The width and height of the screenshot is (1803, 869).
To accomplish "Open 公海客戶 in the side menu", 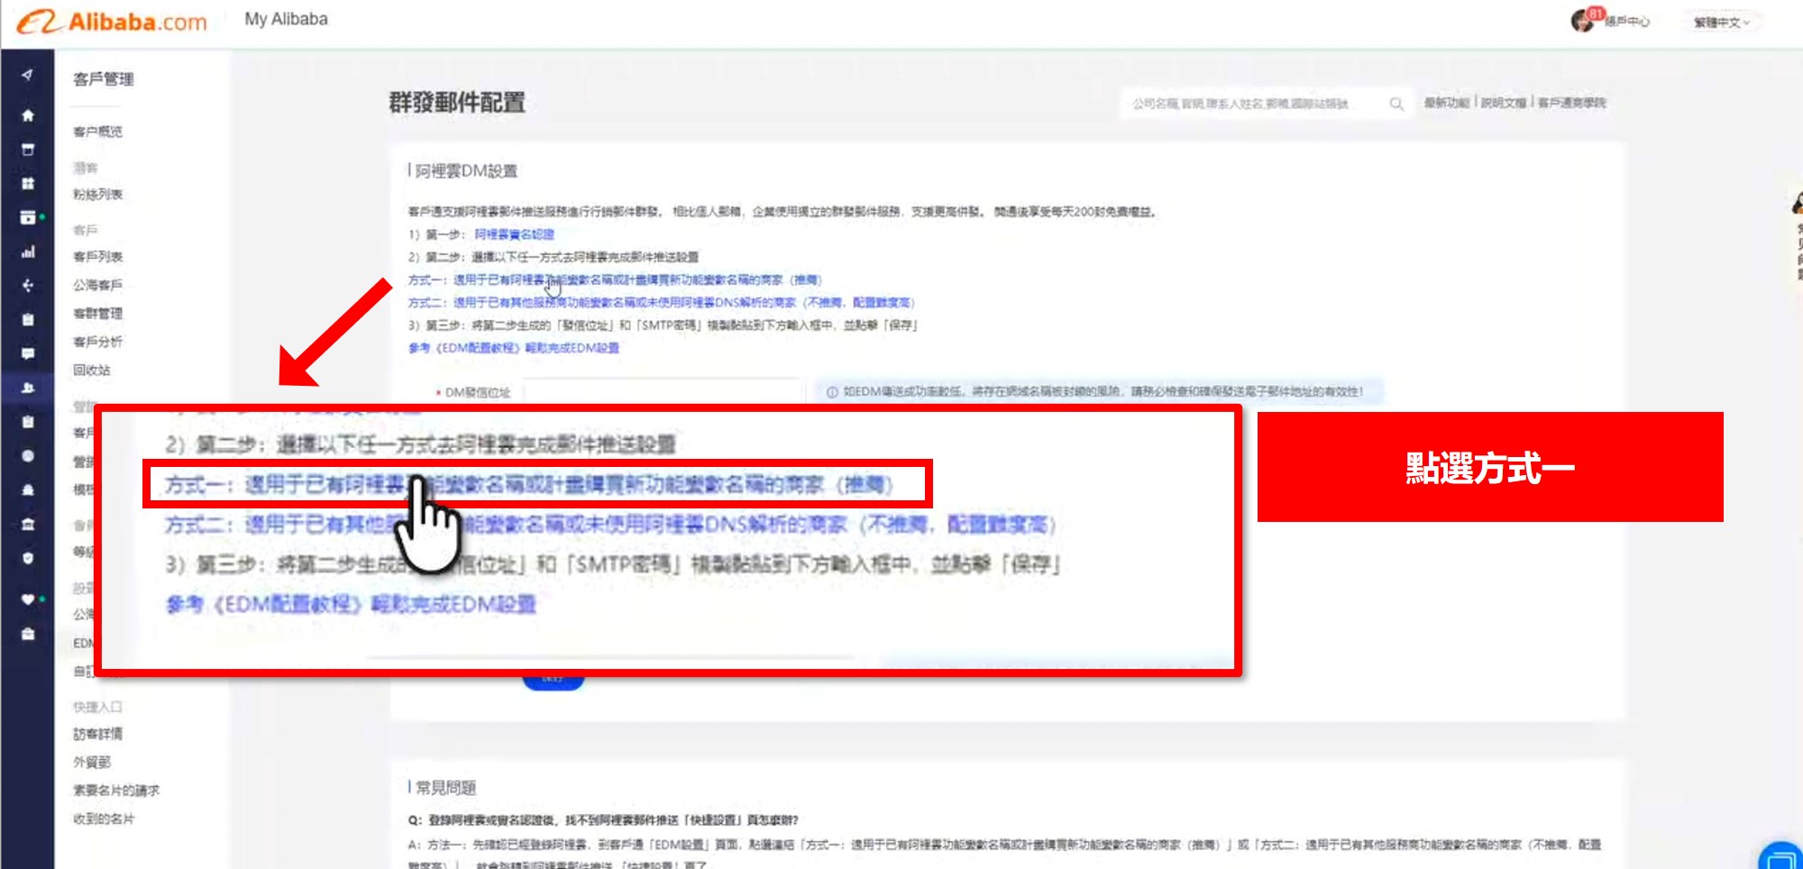I will [97, 285].
